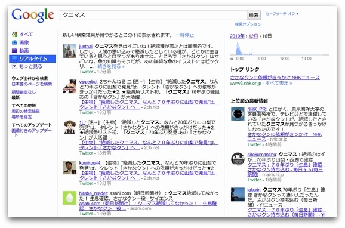Expand もっと見る dropdown arrow

point(14,66)
